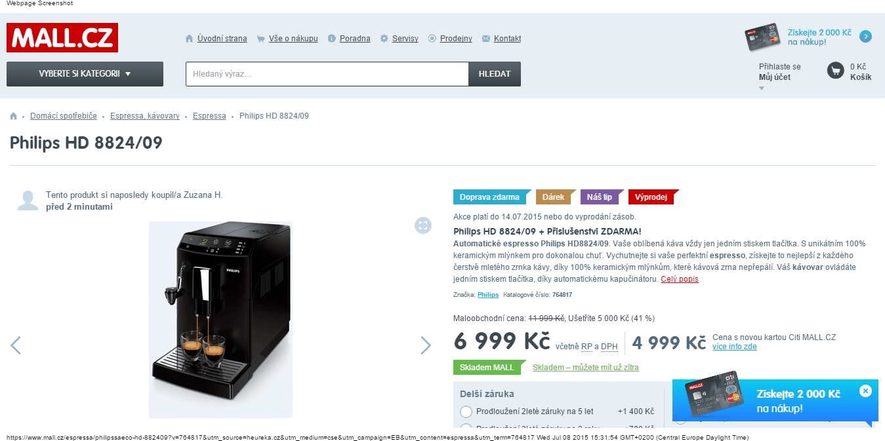Click the Přihlaste se text
885x441 pixels.
(780, 67)
